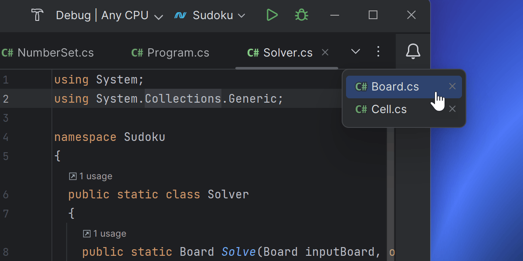Start debugging with the bug icon

[x=301, y=15]
